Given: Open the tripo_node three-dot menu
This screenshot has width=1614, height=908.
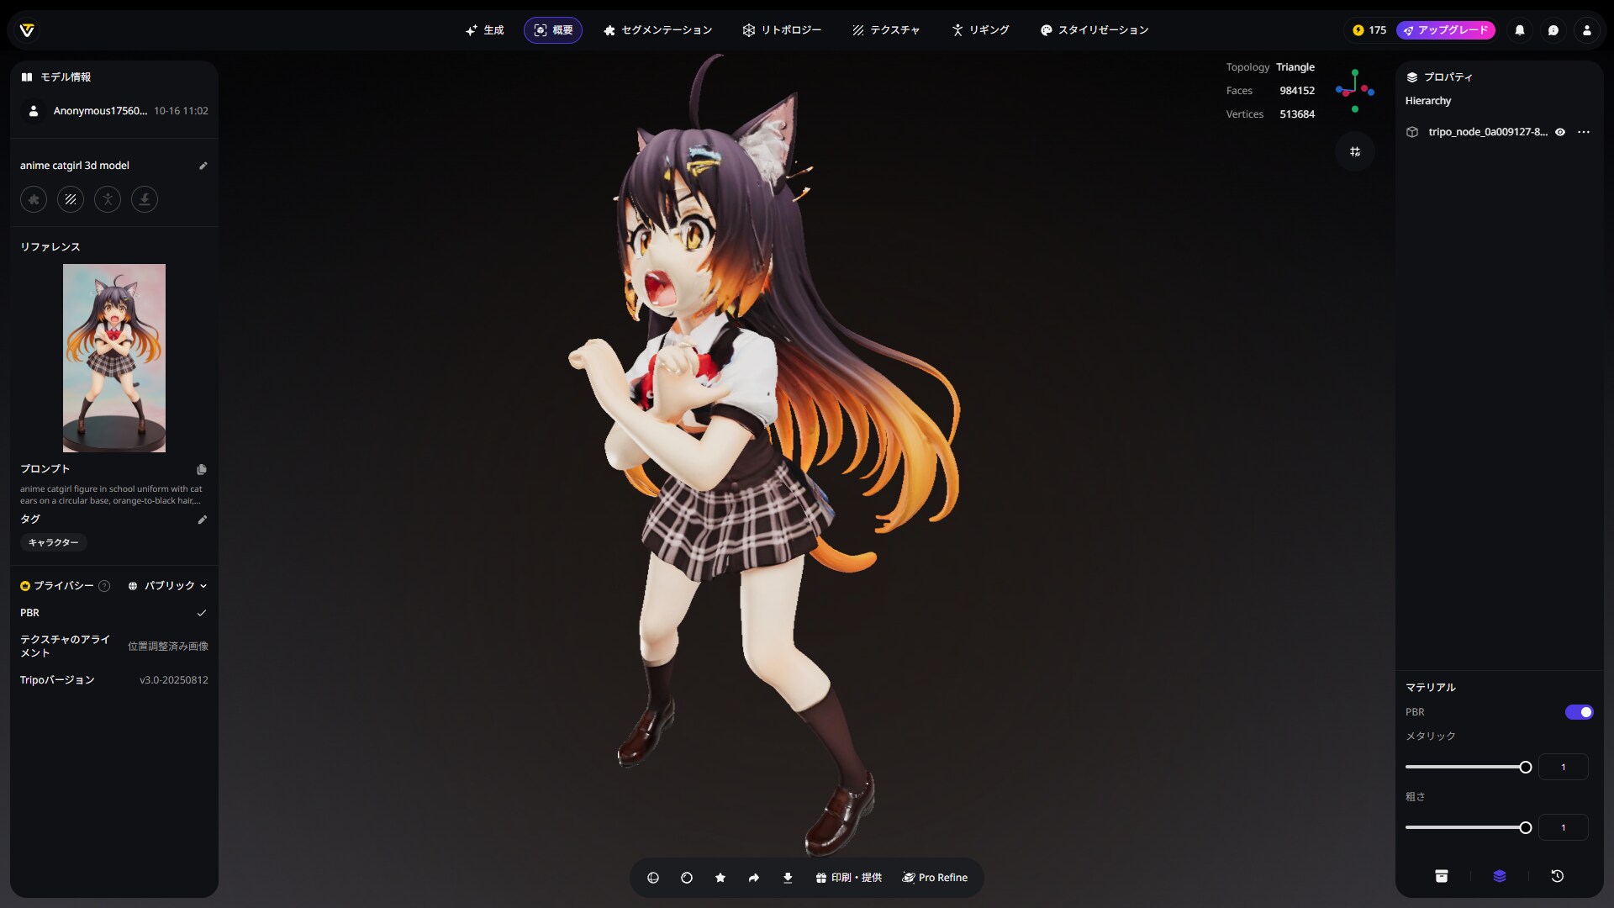Looking at the screenshot, I should (1584, 132).
